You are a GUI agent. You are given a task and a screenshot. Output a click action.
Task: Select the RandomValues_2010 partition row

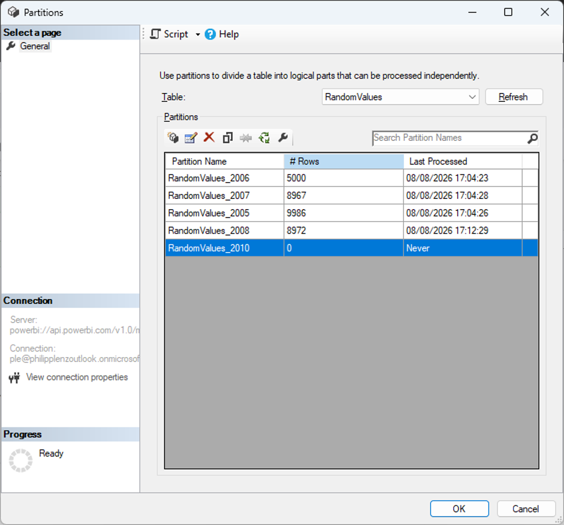tap(352, 248)
